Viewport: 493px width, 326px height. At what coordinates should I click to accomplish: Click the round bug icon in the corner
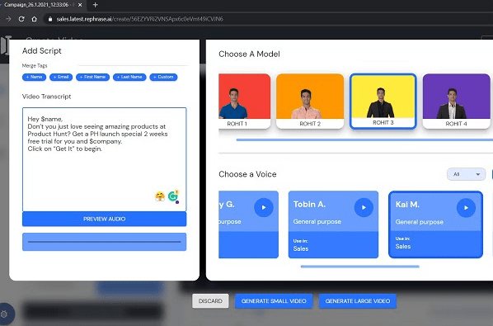4,314
